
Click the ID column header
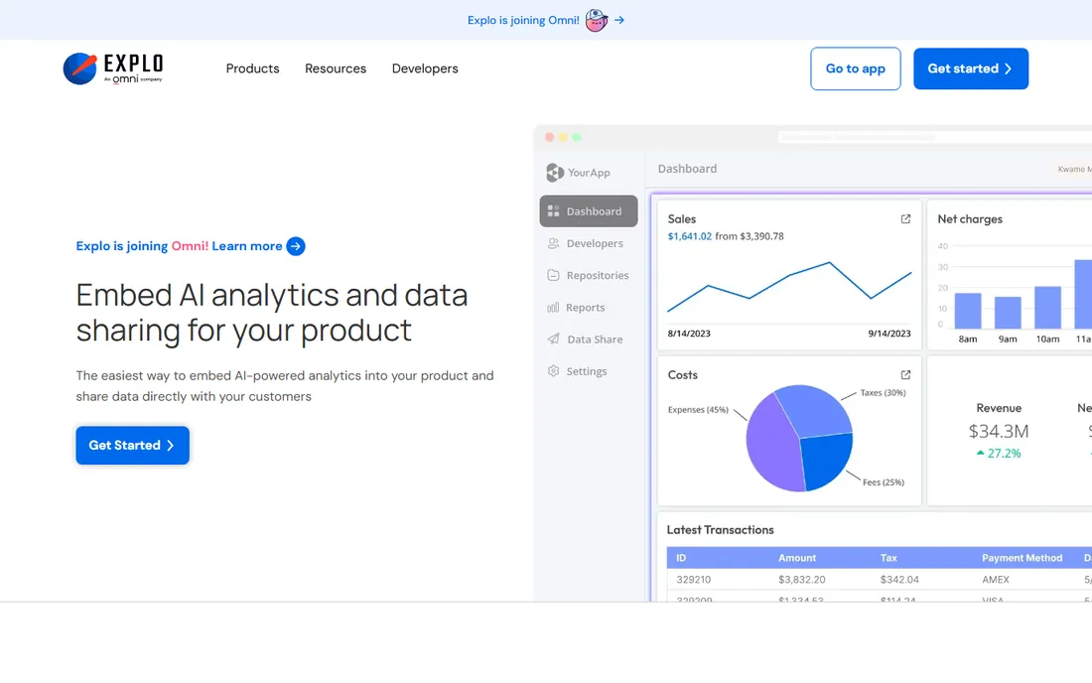tap(681, 558)
